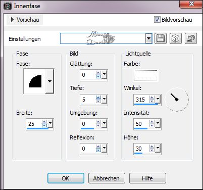Toggle the Bildvorschau checkbox
The height and width of the screenshot is (190, 203).
(x=157, y=20)
